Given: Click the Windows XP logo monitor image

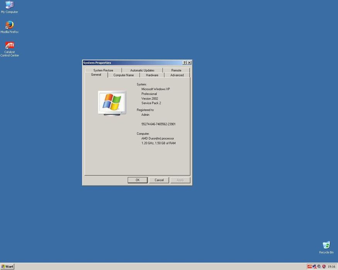Looking at the screenshot, I should 112,103.
